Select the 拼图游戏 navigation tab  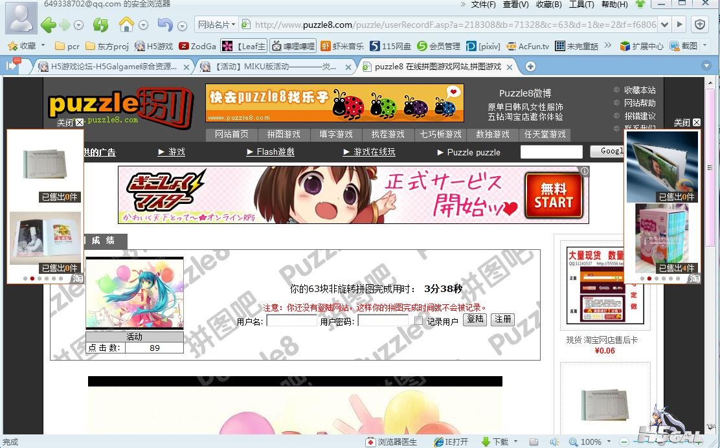(x=284, y=135)
